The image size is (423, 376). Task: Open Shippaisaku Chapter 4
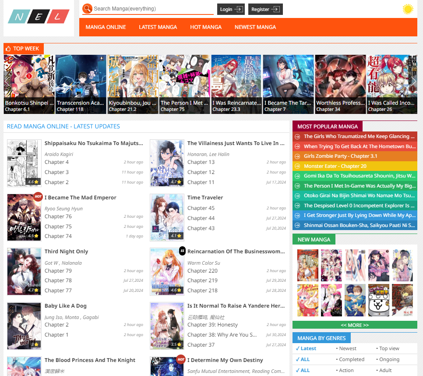pos(56,162)
